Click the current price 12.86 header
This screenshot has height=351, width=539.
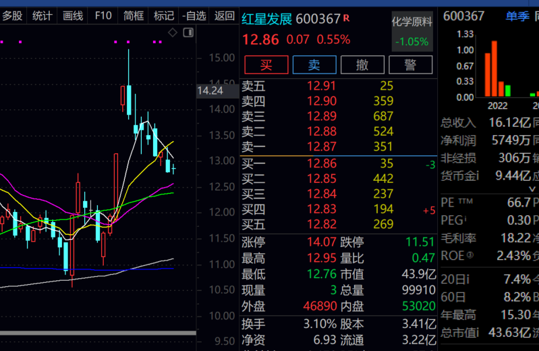pyautogui.click(x=260, y=40)
